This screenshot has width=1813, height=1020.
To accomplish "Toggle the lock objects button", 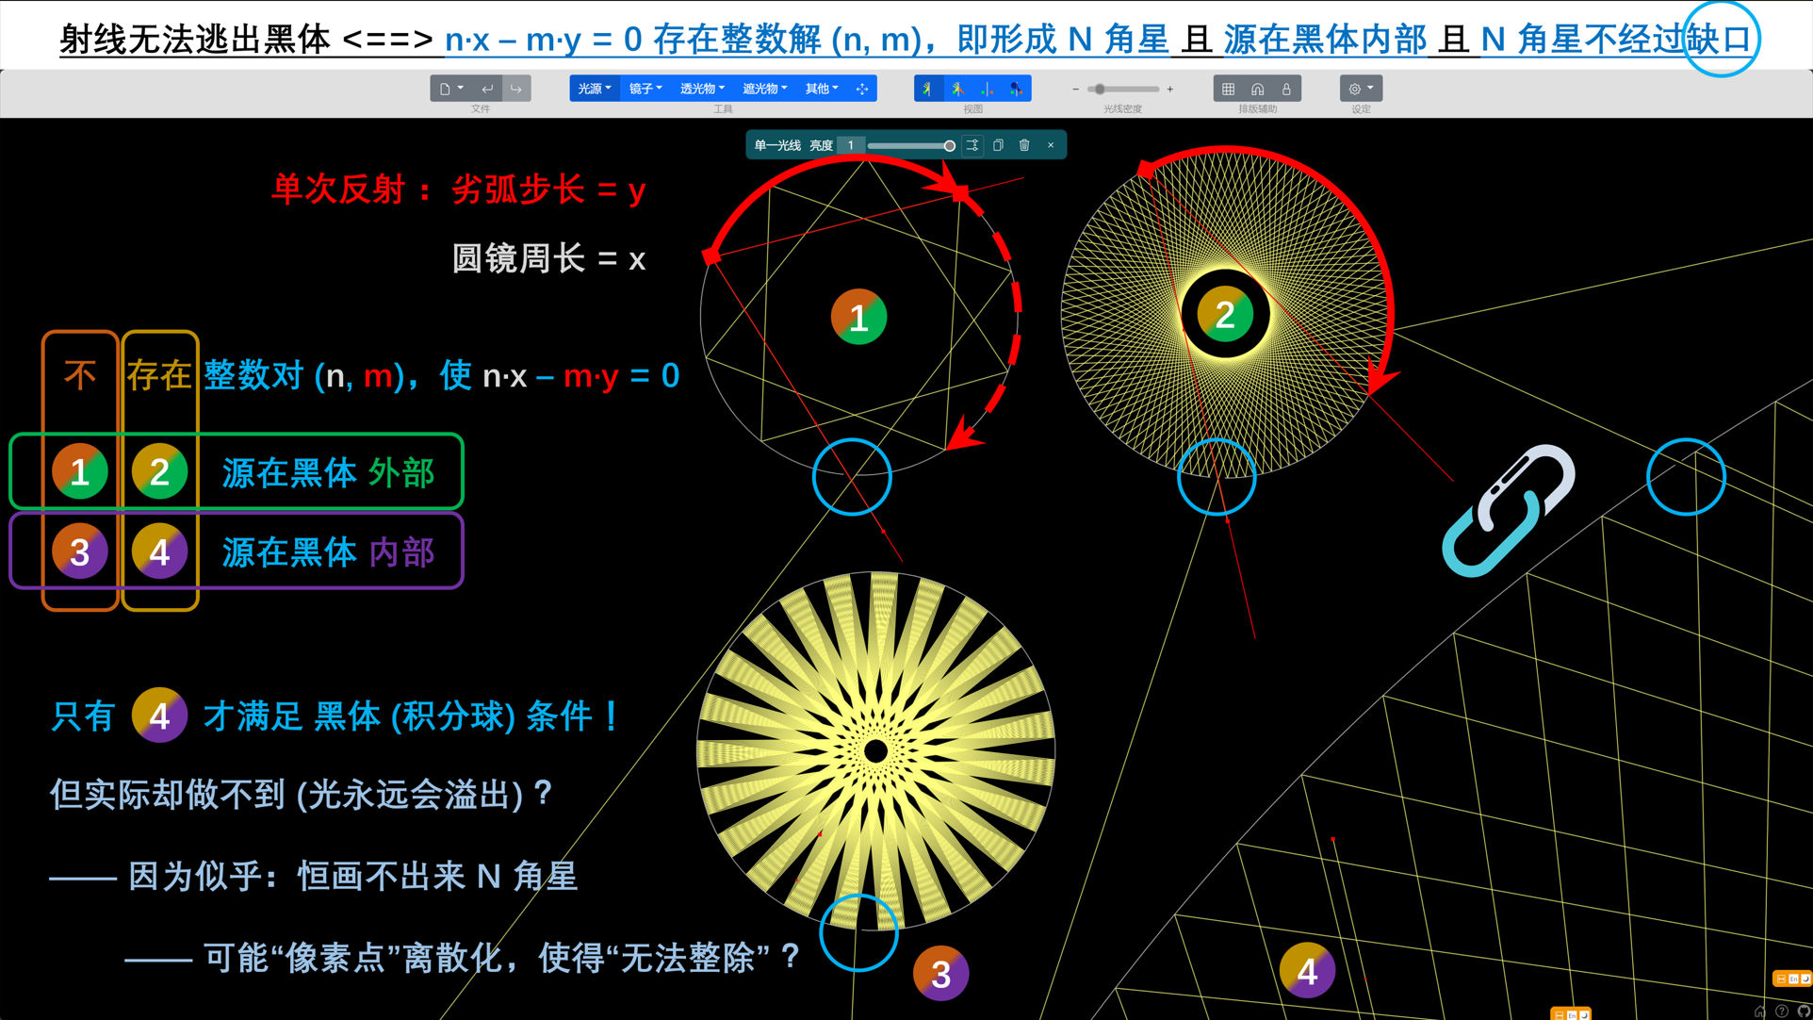I will [1286, 89].
